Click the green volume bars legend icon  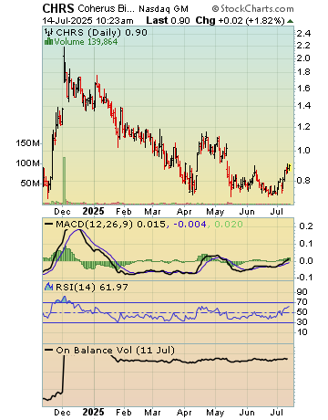pyautogui.click(x=49, y=41)
